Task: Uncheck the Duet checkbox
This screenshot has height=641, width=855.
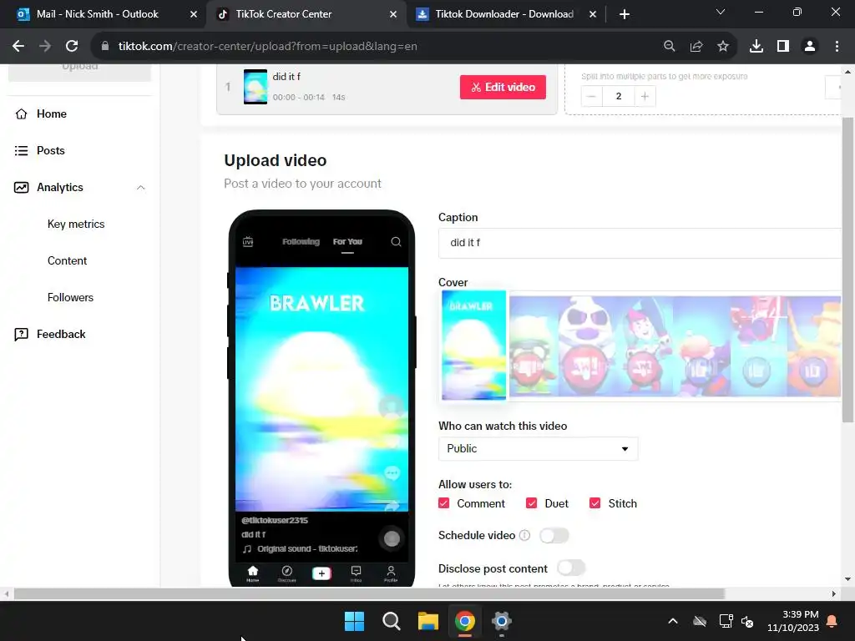Action: point(532,503)
